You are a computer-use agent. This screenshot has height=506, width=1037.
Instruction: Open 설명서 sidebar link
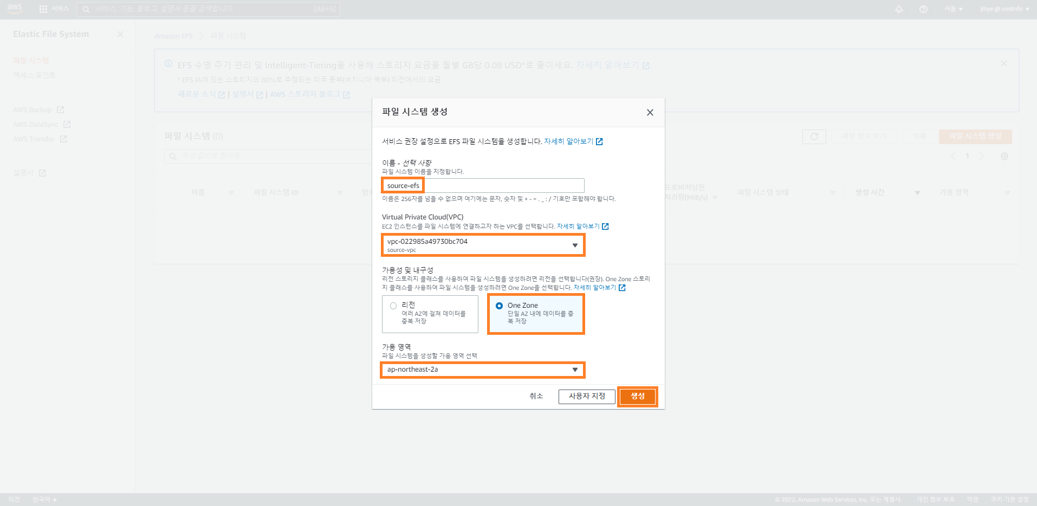click(x=23, y=173)
